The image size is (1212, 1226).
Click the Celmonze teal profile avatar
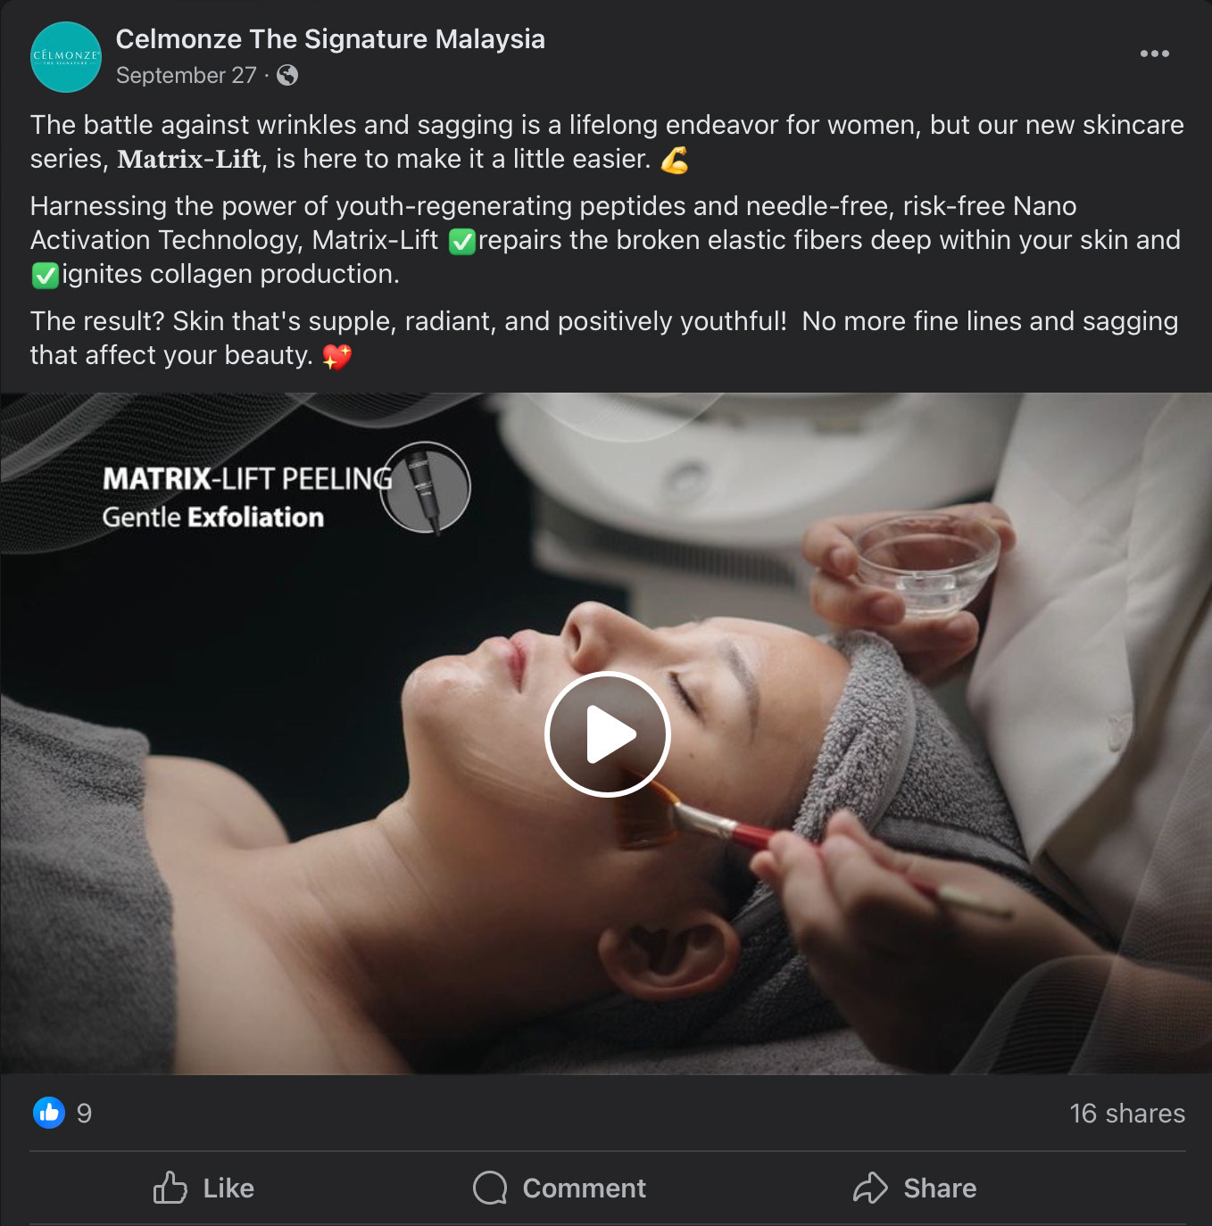66,57
